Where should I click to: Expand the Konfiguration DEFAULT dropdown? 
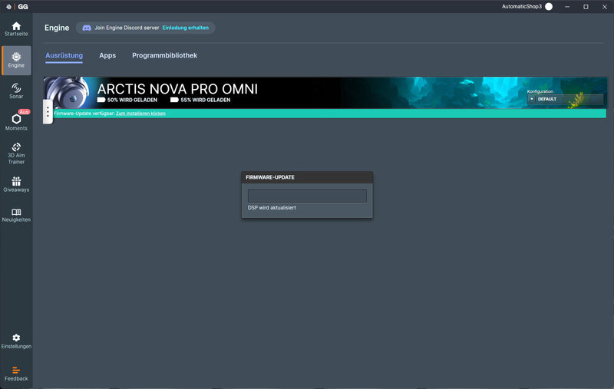pos(566,99)
